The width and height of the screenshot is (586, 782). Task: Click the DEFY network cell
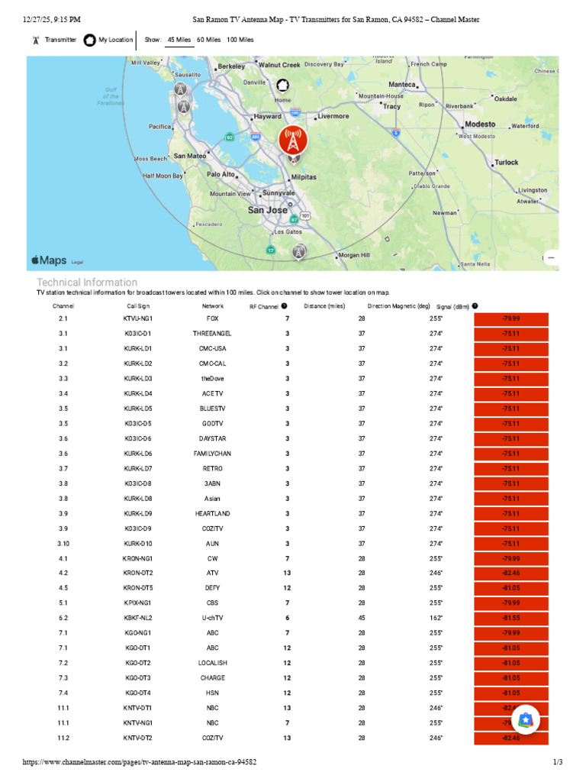[x=213, y=588]
